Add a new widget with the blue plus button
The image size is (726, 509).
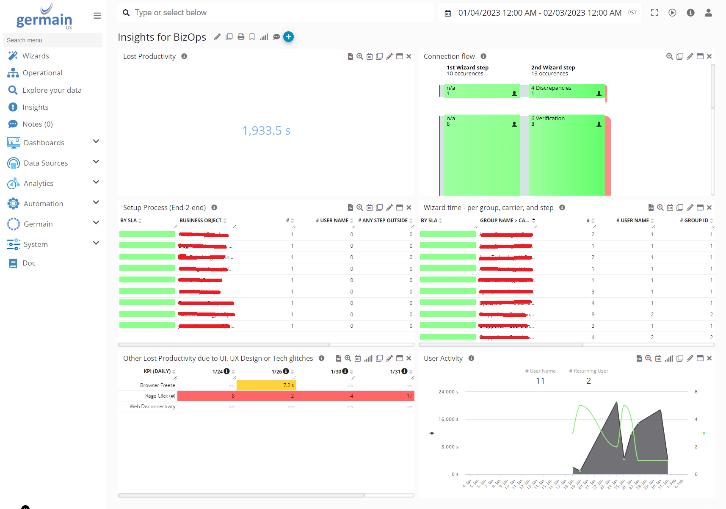click(288, 37)
